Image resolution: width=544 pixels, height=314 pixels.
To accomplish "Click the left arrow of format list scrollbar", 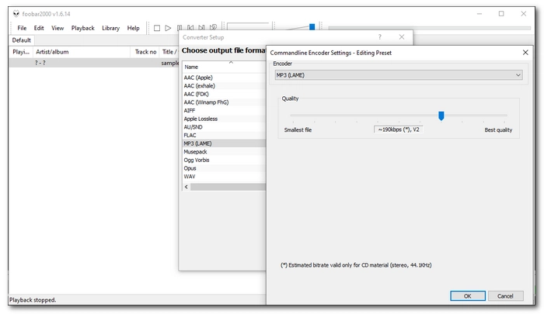I will [187, 187].
